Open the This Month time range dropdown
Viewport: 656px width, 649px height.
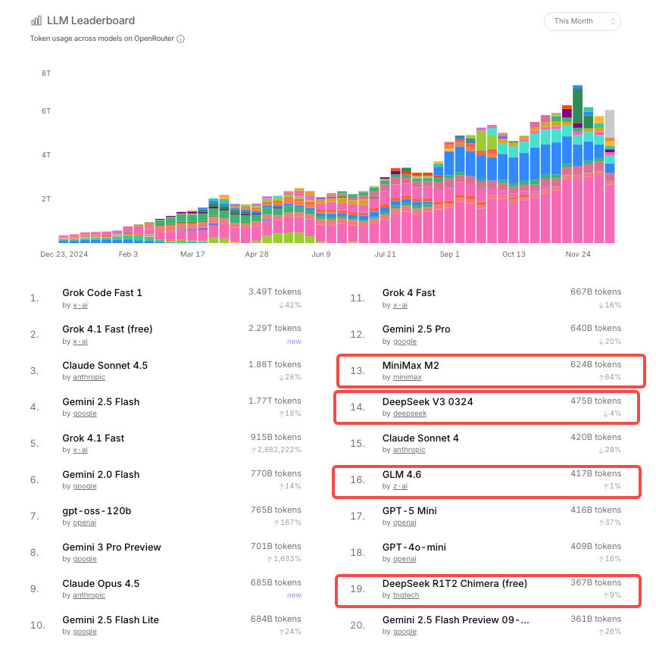pyautogui.click(x=582, y=21)
